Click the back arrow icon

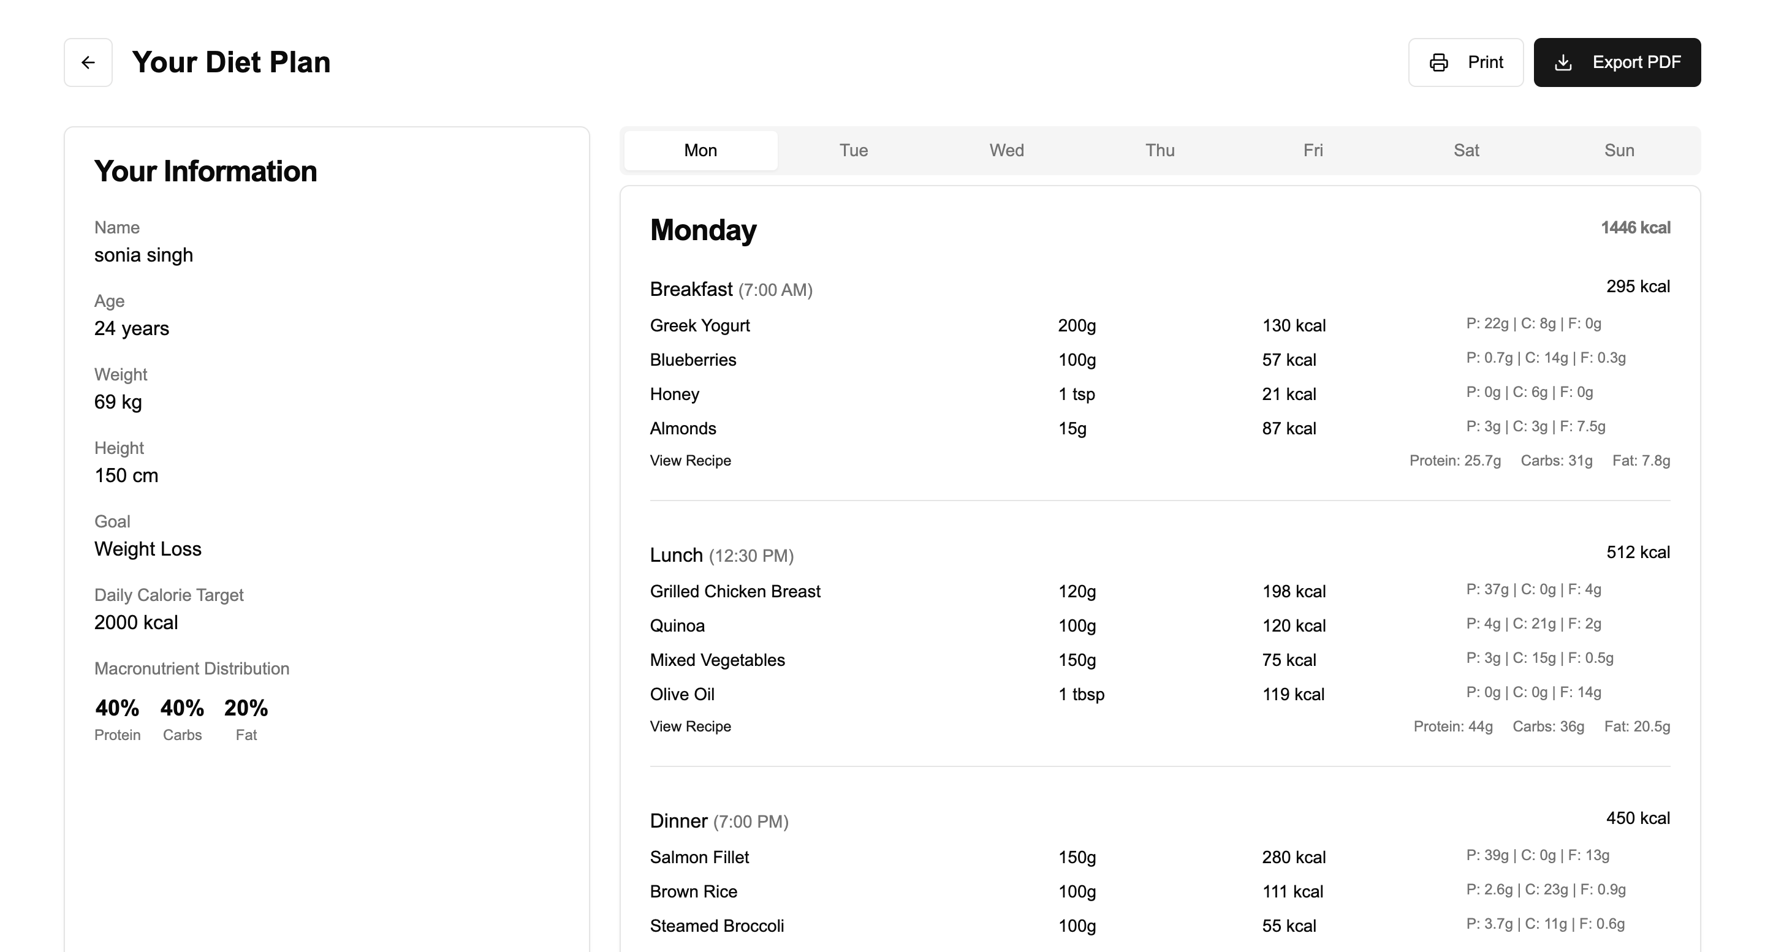(x=88, y=62)
